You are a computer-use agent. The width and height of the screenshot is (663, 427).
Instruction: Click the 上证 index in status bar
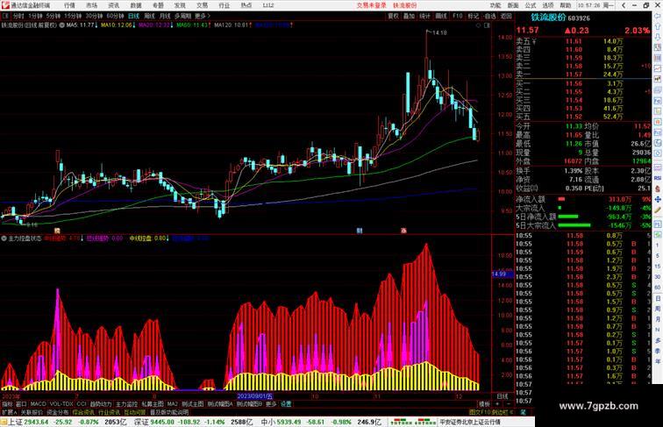coord(15,422)
